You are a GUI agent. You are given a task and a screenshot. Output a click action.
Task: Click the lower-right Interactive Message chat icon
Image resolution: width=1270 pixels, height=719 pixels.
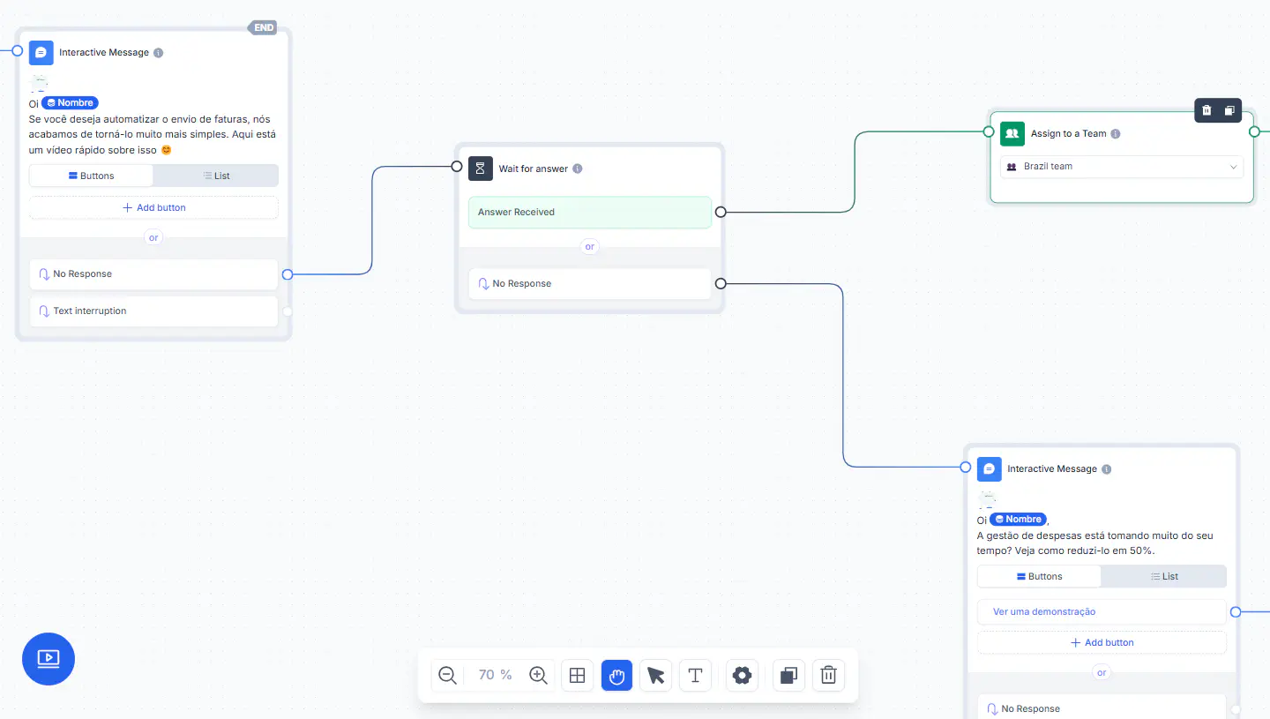990,468
